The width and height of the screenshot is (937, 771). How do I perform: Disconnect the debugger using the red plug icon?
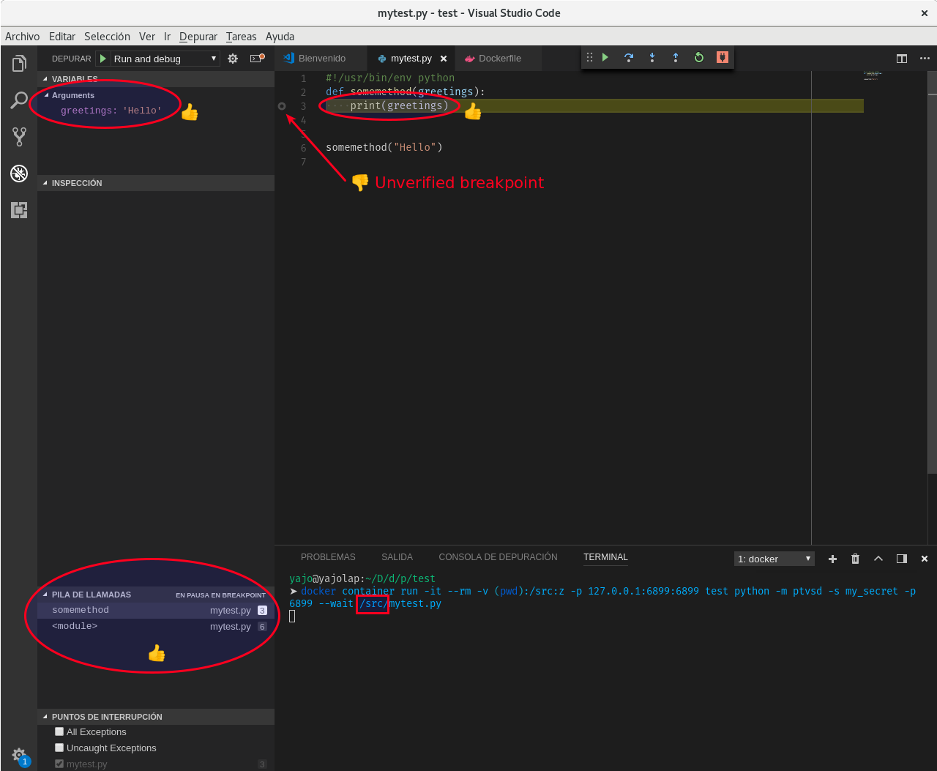click(x=722, y=56)
